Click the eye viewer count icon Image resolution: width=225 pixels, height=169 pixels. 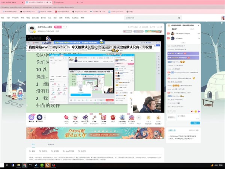129,27
